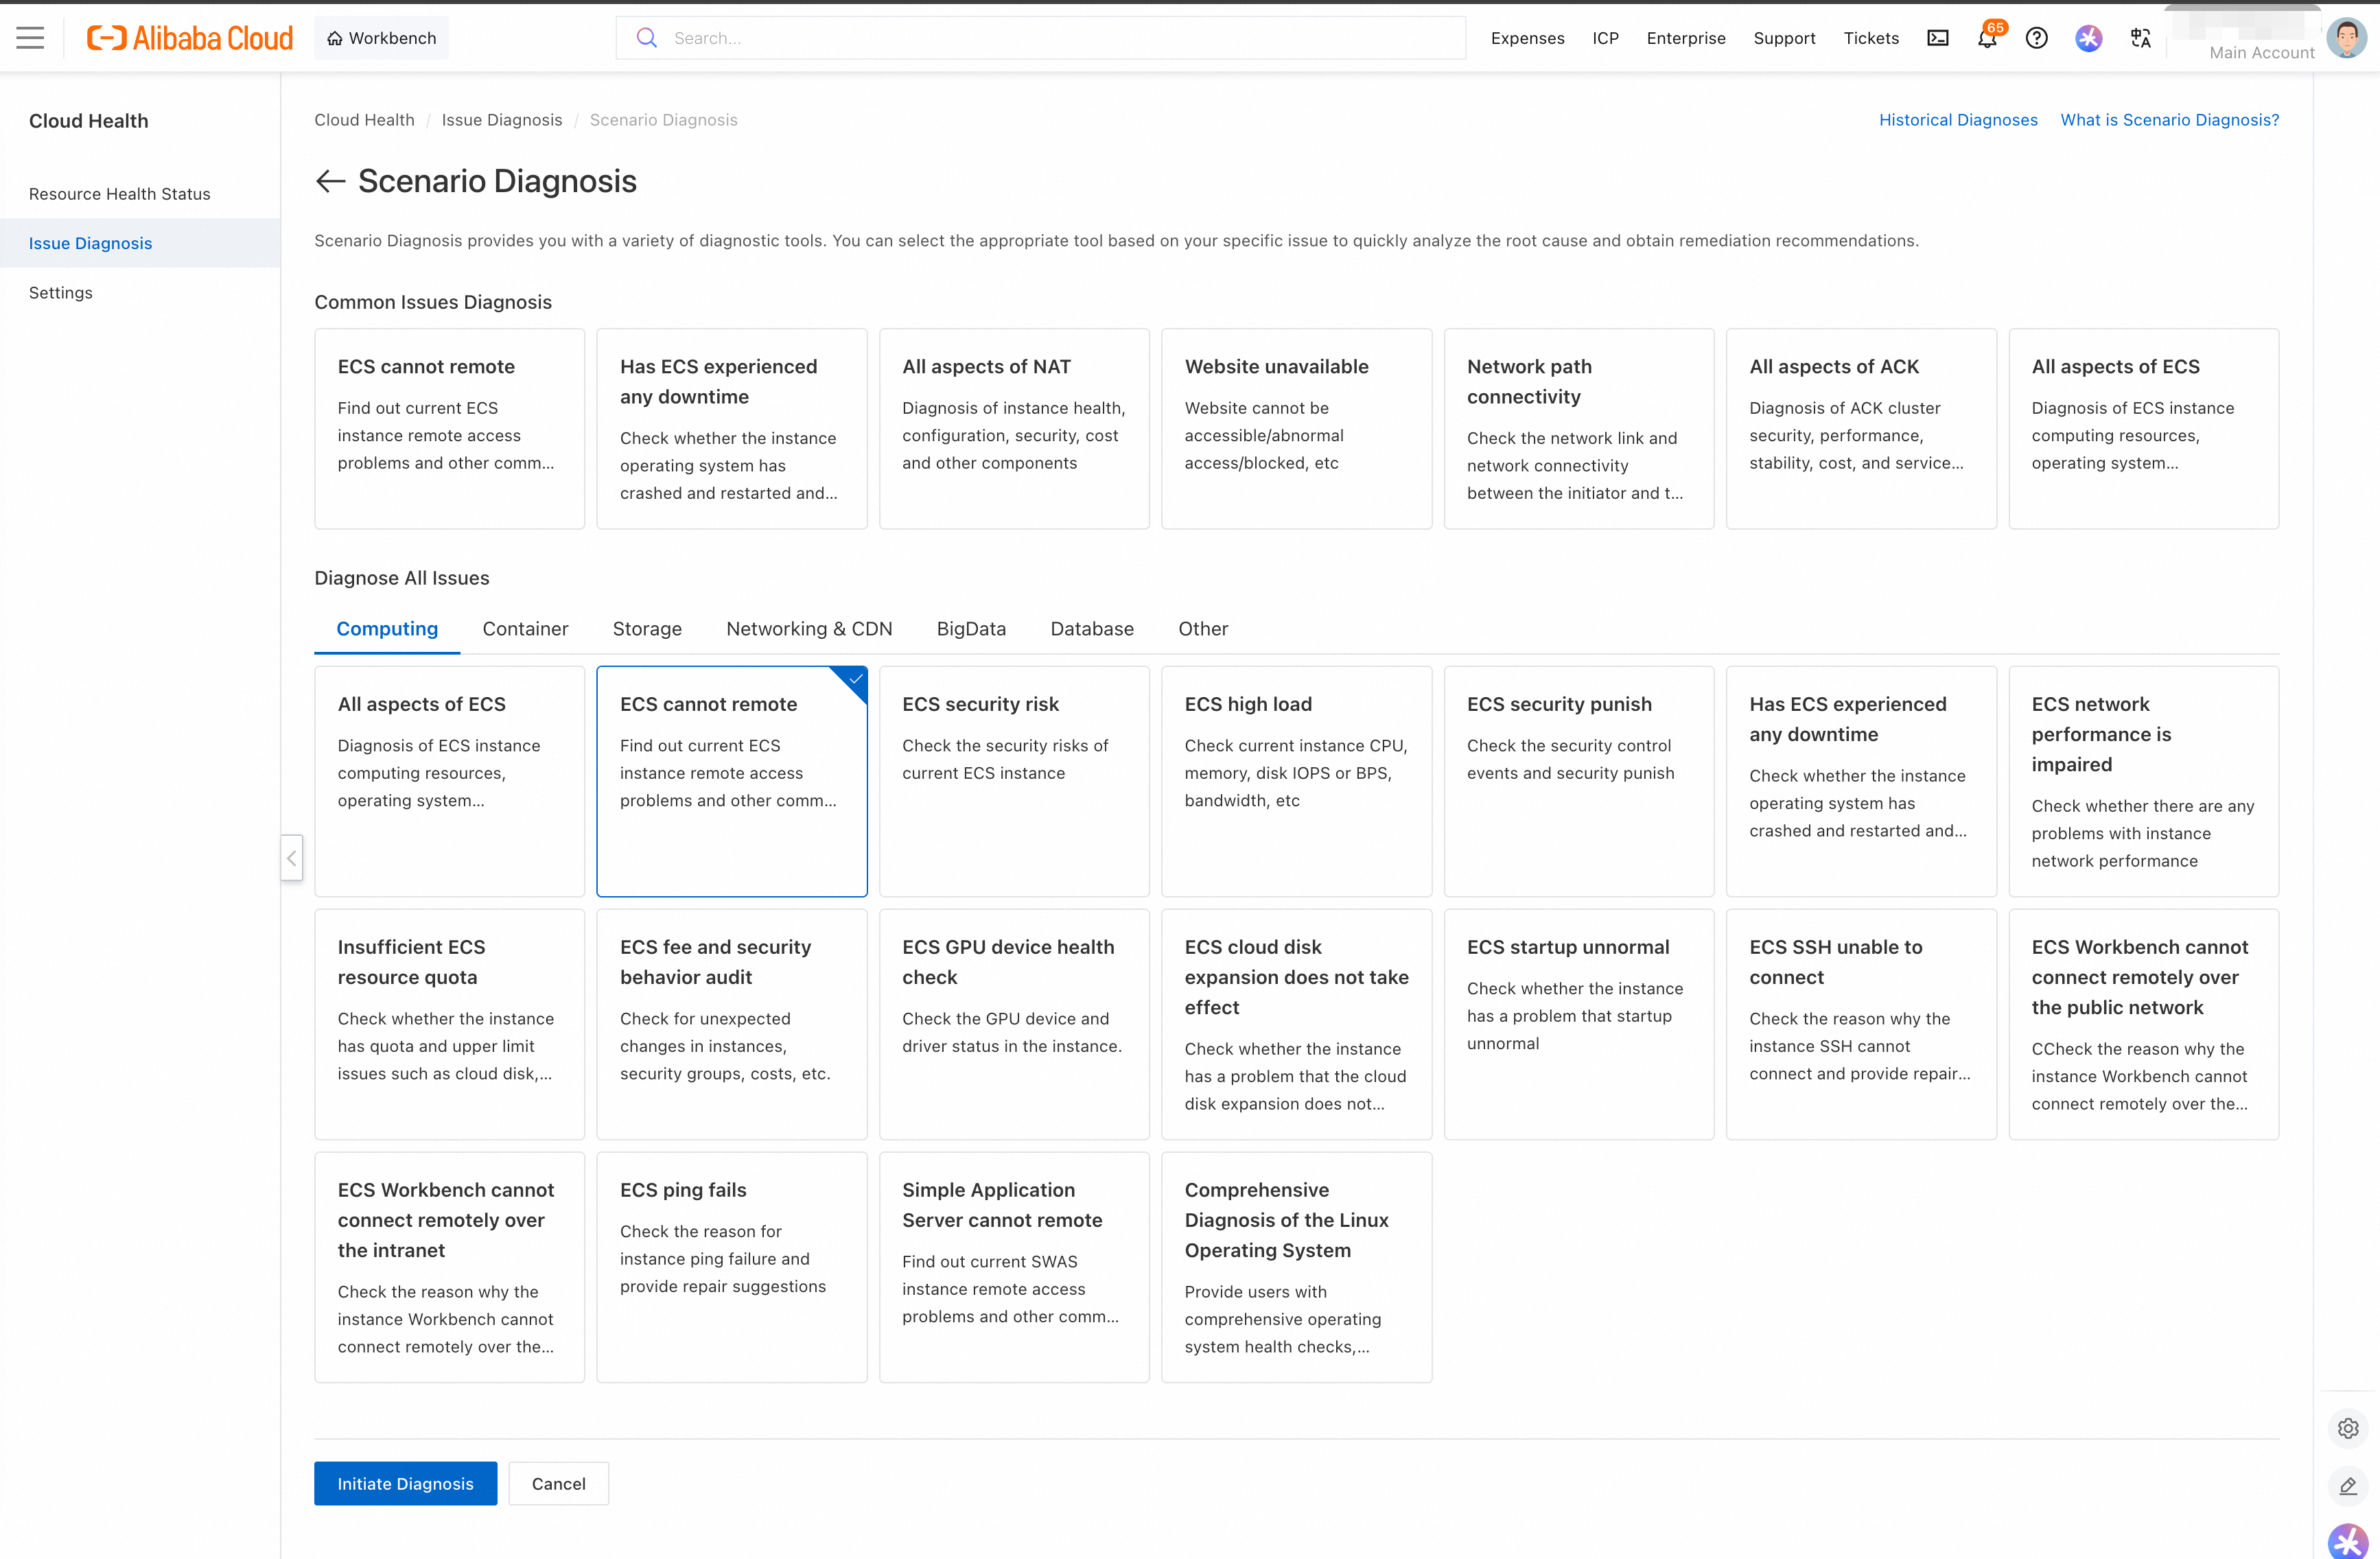
Task: Select ECS GPU device health check card
Action: [x=1014, y=1024]
